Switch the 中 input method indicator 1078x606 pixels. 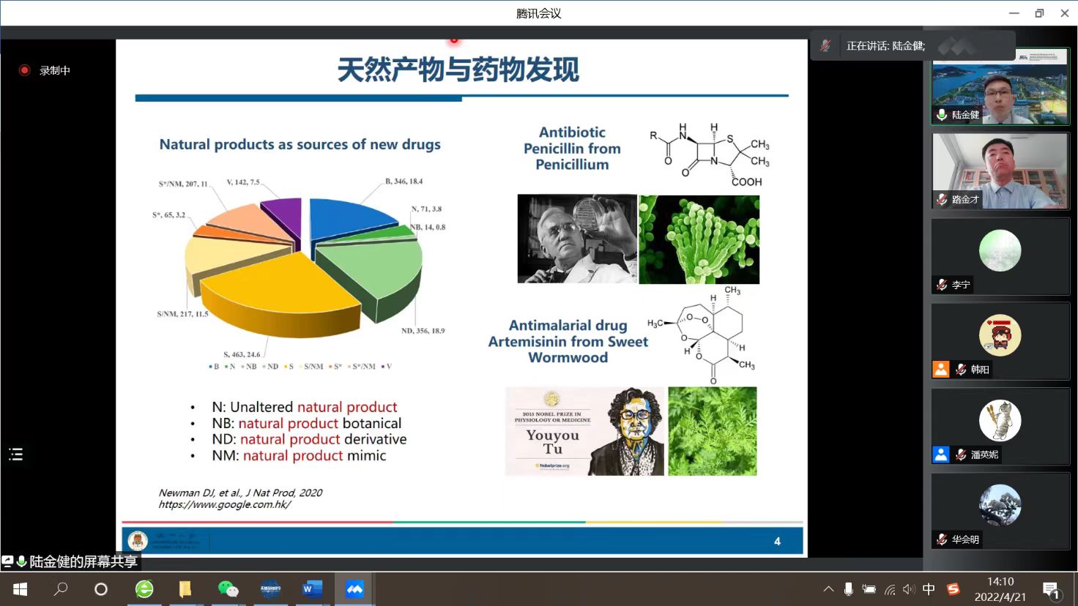[x=929, y=589]
